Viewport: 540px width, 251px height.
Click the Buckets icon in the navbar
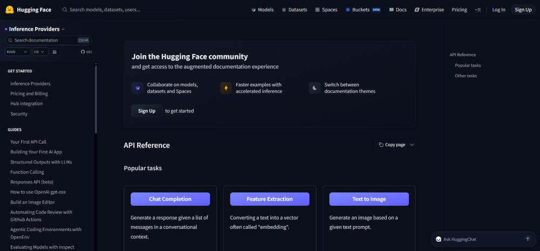pyautogui.click(x=348, y=10)
